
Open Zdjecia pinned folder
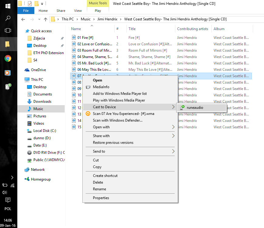(39, 38)
